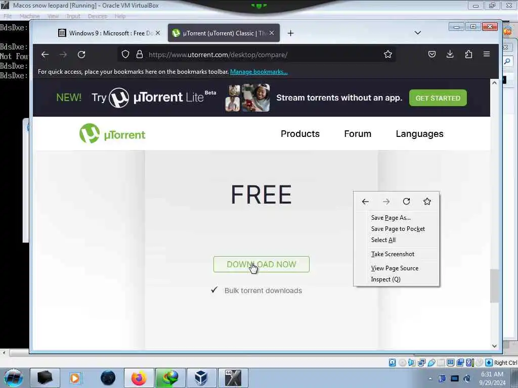This screenshot has width=518, height=388.
Task: Open the 64-bit X application taskbar icon
Action: (x=233, y=378)
